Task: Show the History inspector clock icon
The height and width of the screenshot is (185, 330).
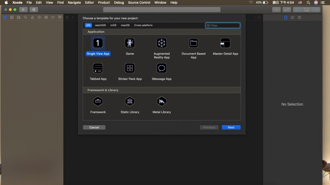Action: 293,18
